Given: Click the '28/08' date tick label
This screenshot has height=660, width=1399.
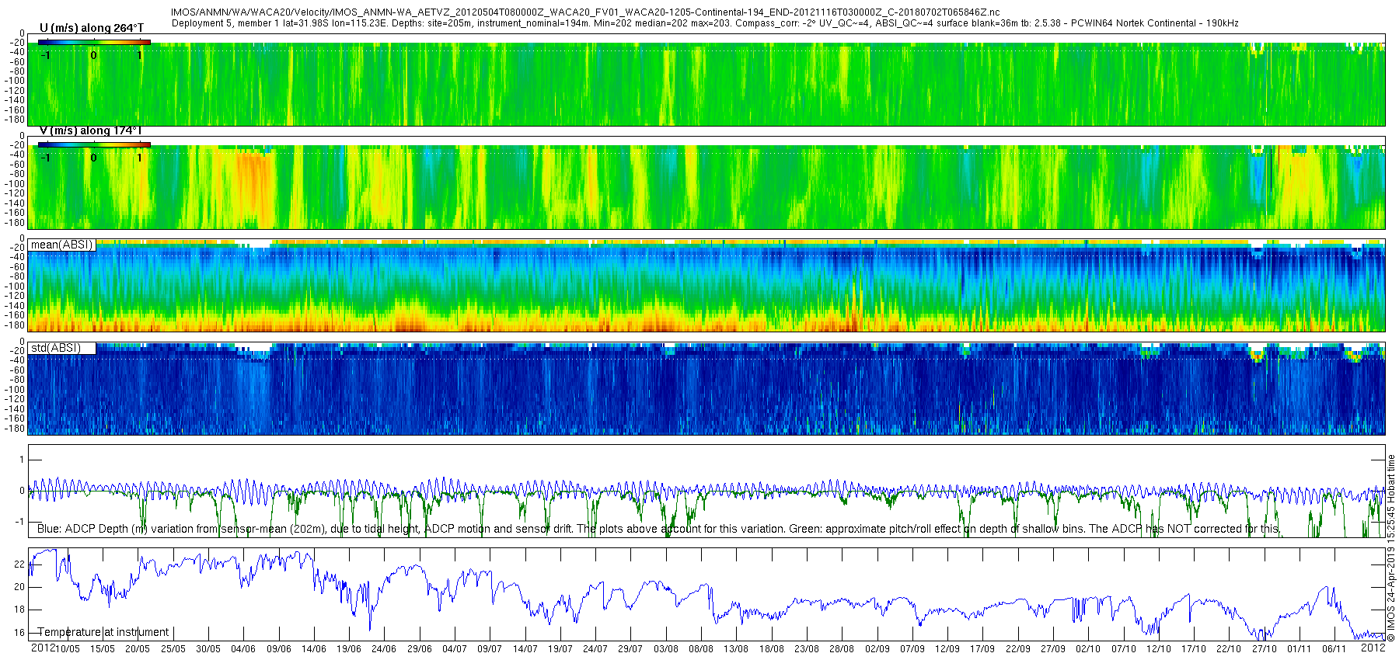Looking at the screenshot, I should 842,648.
